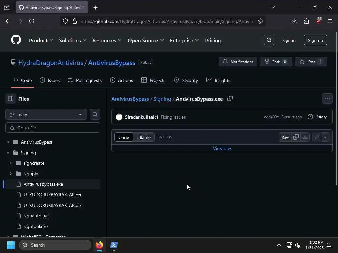This screenshot has height=253, width=338.
Task: Click the GitHub logo home icon
Action: click(16, 40)
